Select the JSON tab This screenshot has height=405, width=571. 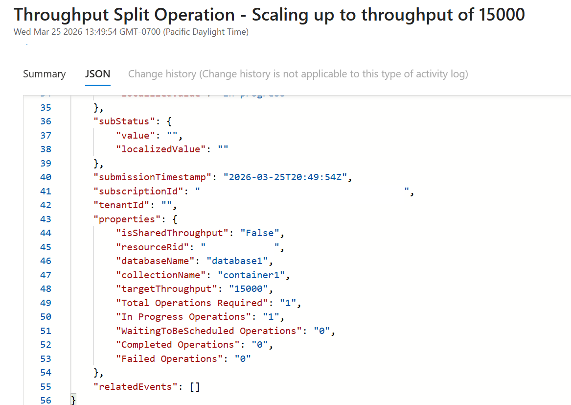tap(97, 74)
